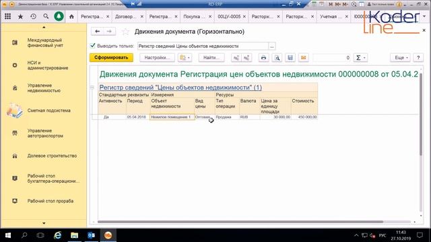This screenshot has height=242, width=431.
Task: Open Сметная подсистема section
Action: pyautogui.click(x=44, y=110)
